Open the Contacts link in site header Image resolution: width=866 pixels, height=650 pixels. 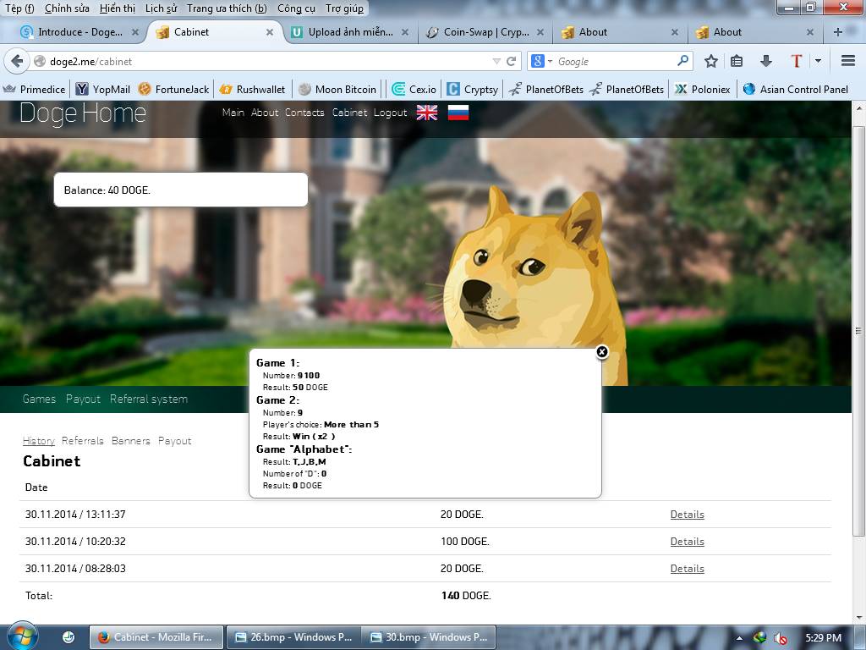click(304, 113)
